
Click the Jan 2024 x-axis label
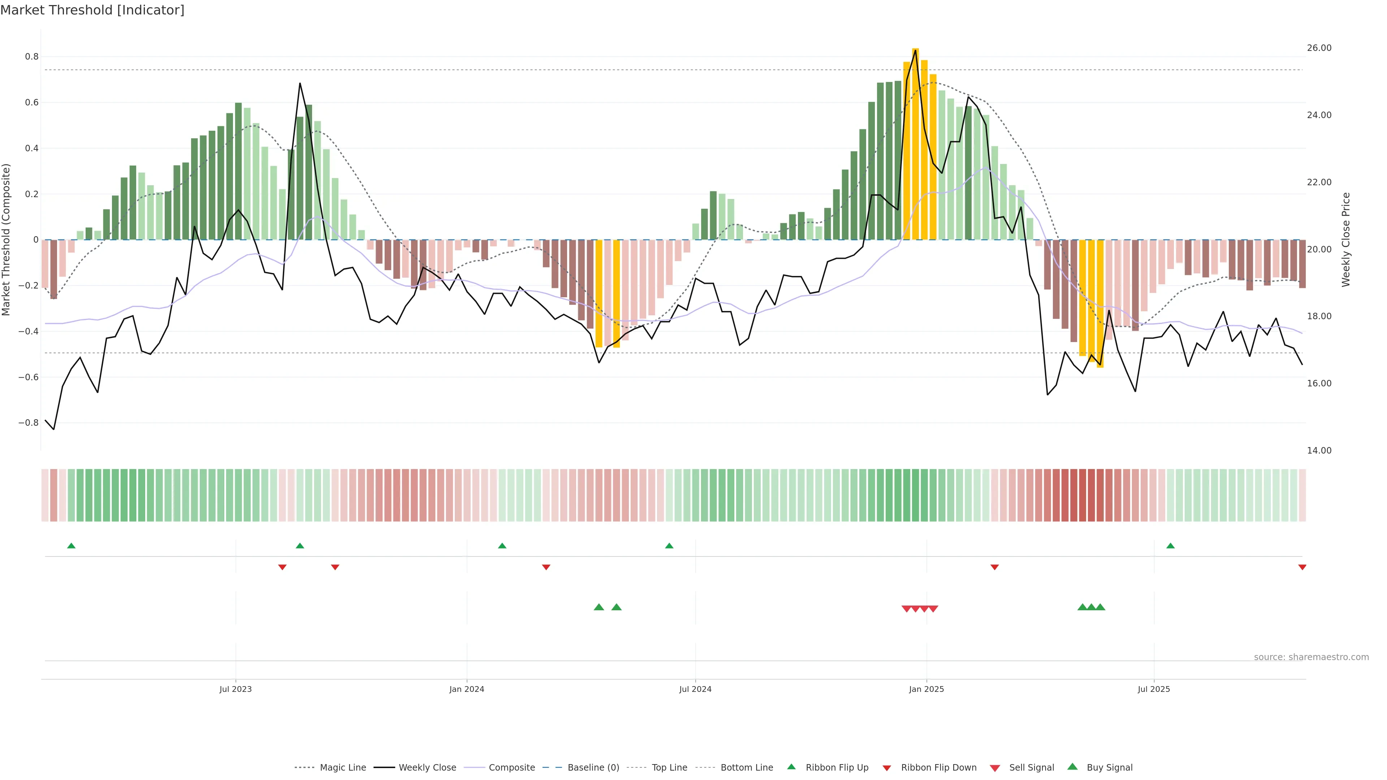467,689
